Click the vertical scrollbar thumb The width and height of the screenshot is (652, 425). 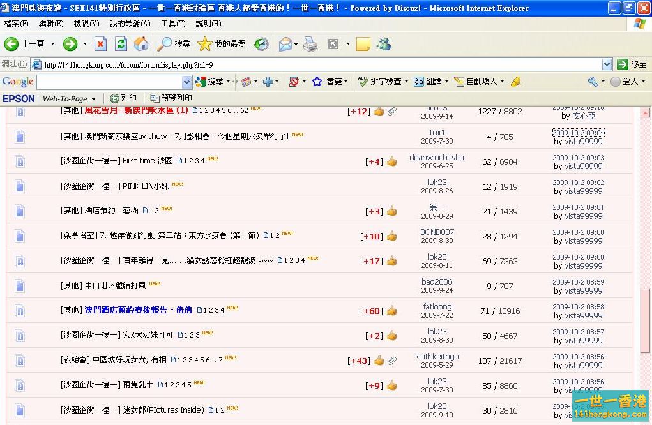coord(645,319)
